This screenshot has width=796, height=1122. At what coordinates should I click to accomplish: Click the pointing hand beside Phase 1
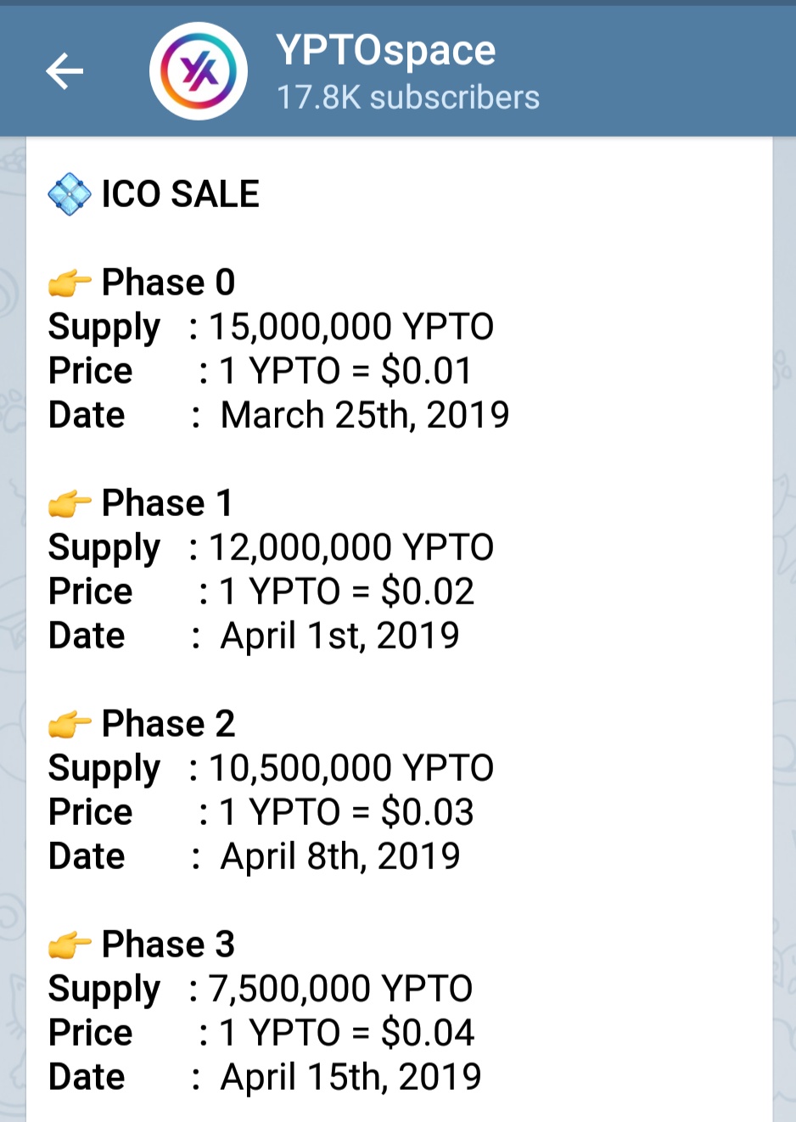point(70,503)
